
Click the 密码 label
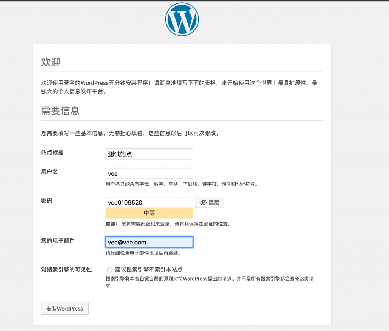click(47, 201)
